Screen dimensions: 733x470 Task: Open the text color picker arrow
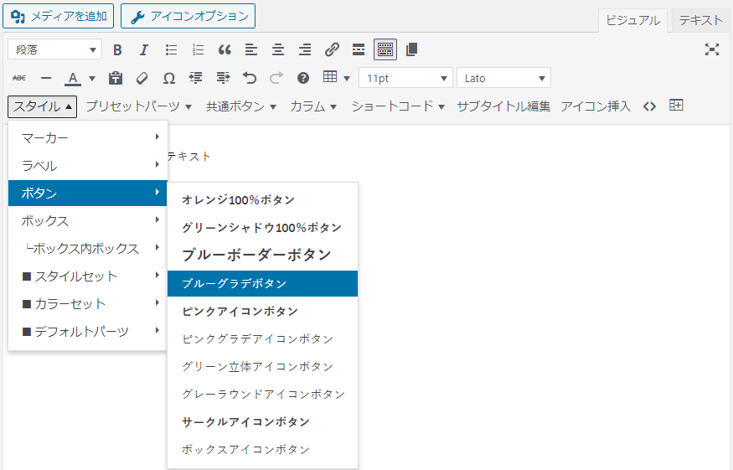coord(92,78)
